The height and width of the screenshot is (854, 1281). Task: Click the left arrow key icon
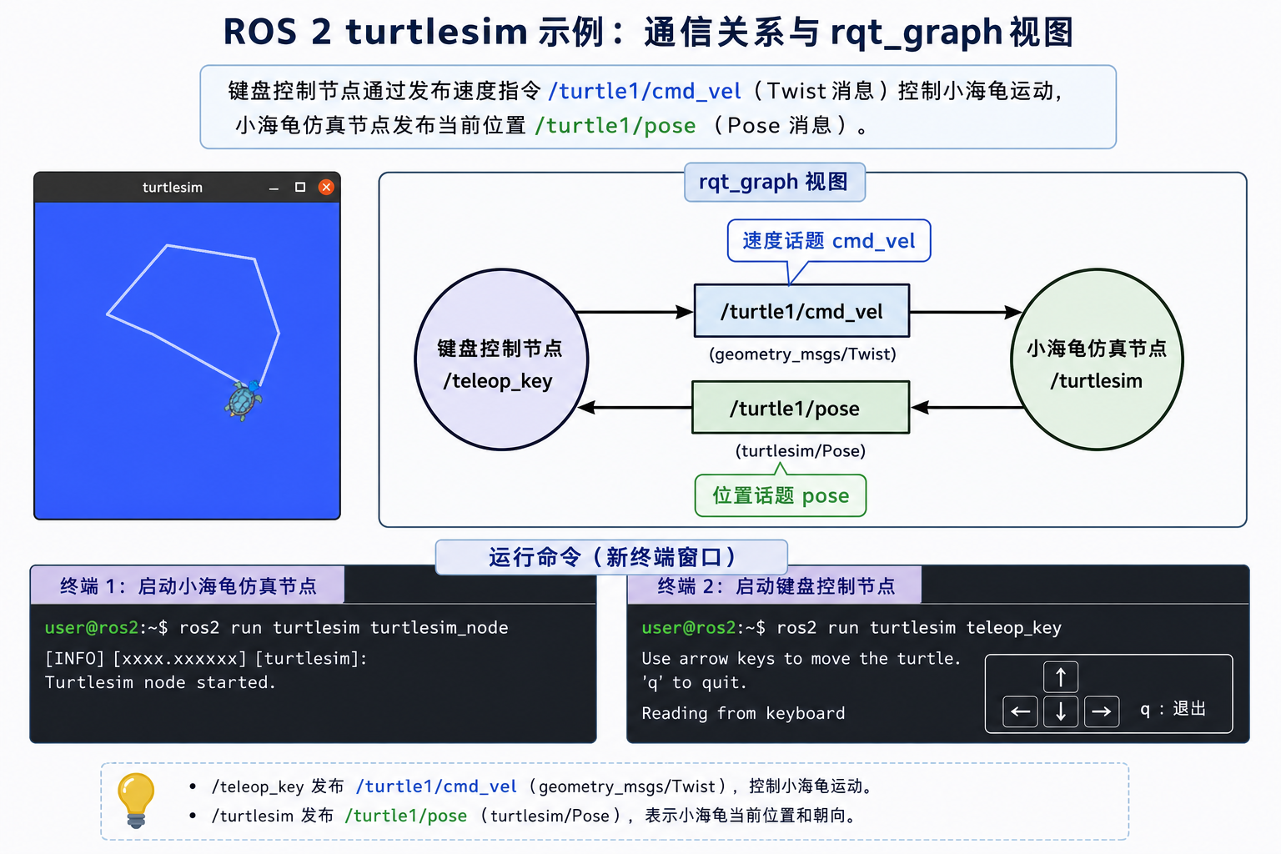coord(1021,711)
